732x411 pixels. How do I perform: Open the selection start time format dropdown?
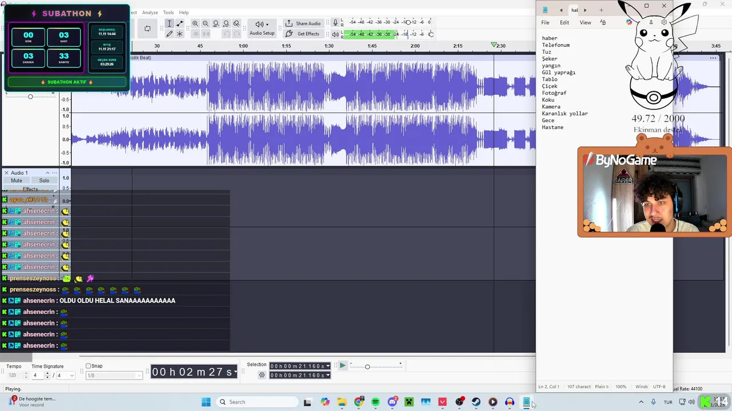[x=328, y=366]
